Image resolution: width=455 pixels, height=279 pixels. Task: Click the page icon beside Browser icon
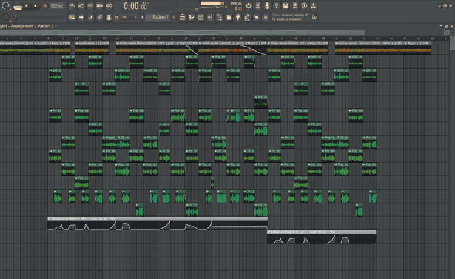[229, 18]
